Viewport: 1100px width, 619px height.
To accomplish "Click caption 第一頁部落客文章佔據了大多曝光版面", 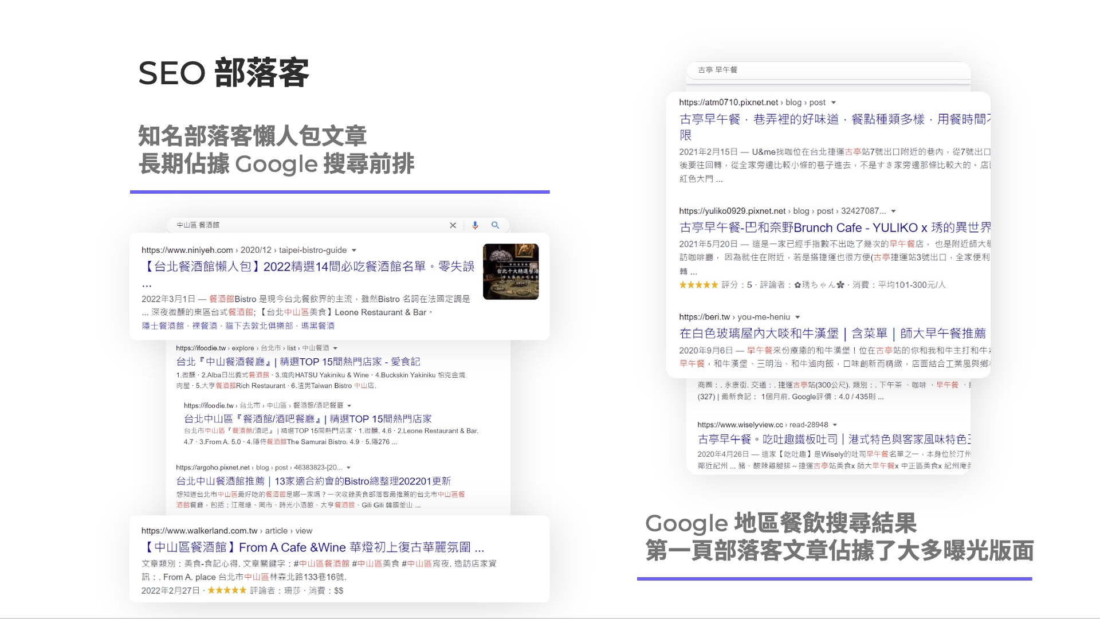I will click(x=839, y=551).
